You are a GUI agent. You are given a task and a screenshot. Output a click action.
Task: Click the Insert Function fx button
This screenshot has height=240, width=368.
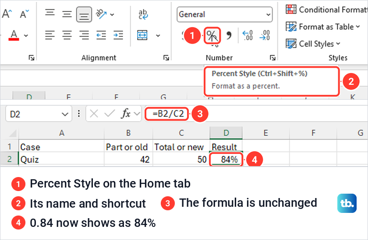(x=126, y=114)
